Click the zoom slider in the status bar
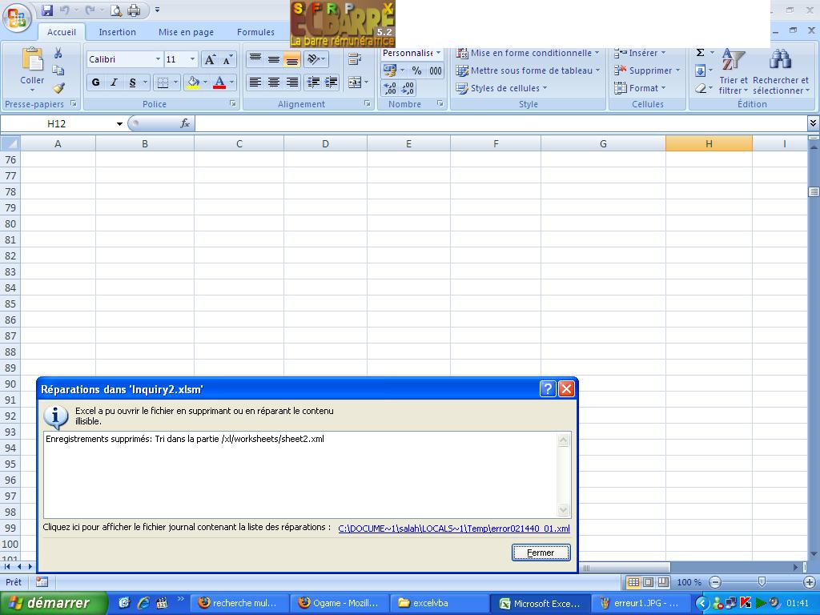This screenshot has height=615, width=820. pyautogui.click(x=762, y=582)
